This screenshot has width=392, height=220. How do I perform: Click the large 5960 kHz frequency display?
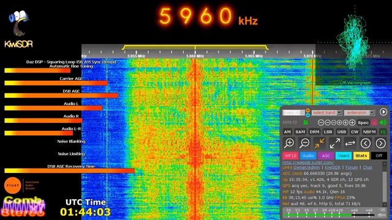click(x=208, y=16)
